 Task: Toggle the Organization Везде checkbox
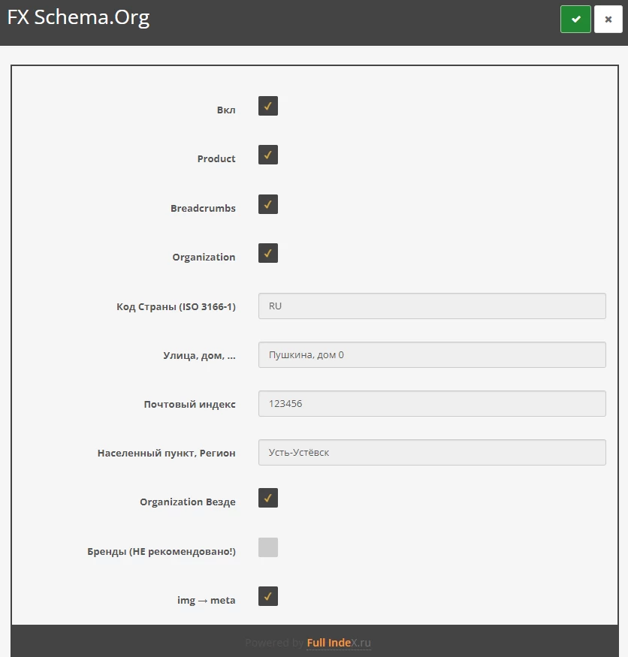click(x=268, y=498)
